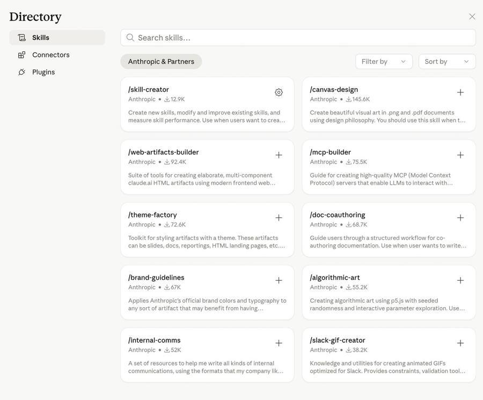Click the skill-creator description text
Image resolution: width=483 pixels, height=400 pixels.
click(207, 117)
